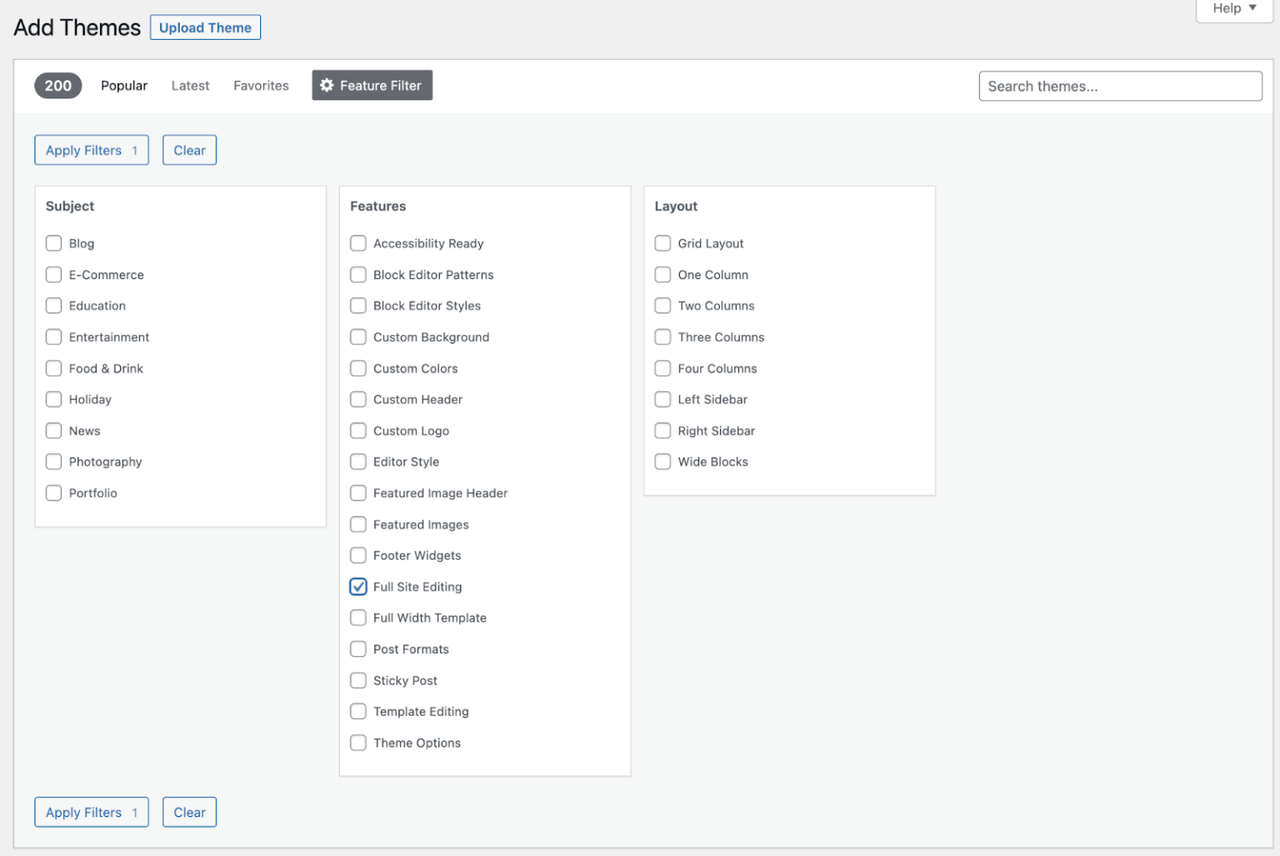
Task: Check the Photography subject
Action: (x=53, y=461)
